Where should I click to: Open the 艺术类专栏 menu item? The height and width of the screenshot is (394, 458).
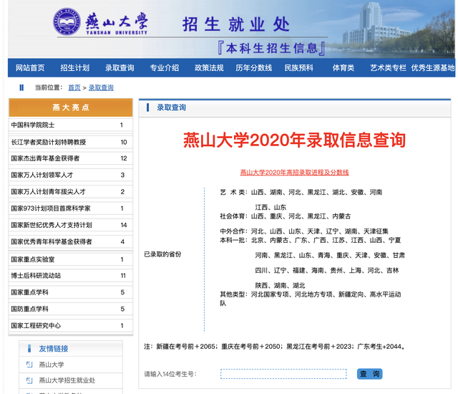click(388, 68)
